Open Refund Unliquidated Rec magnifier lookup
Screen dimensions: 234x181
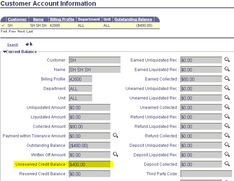coord(227,116)
